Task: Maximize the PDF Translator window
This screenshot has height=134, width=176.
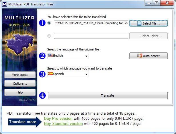Action: tap(157, 3)
